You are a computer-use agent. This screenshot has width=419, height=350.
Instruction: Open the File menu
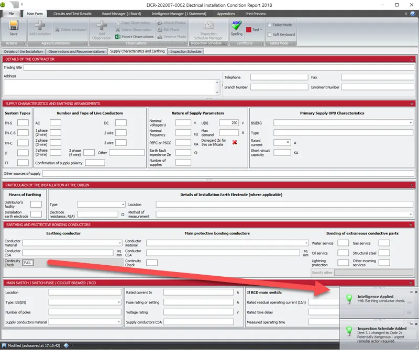pos(12,14)
